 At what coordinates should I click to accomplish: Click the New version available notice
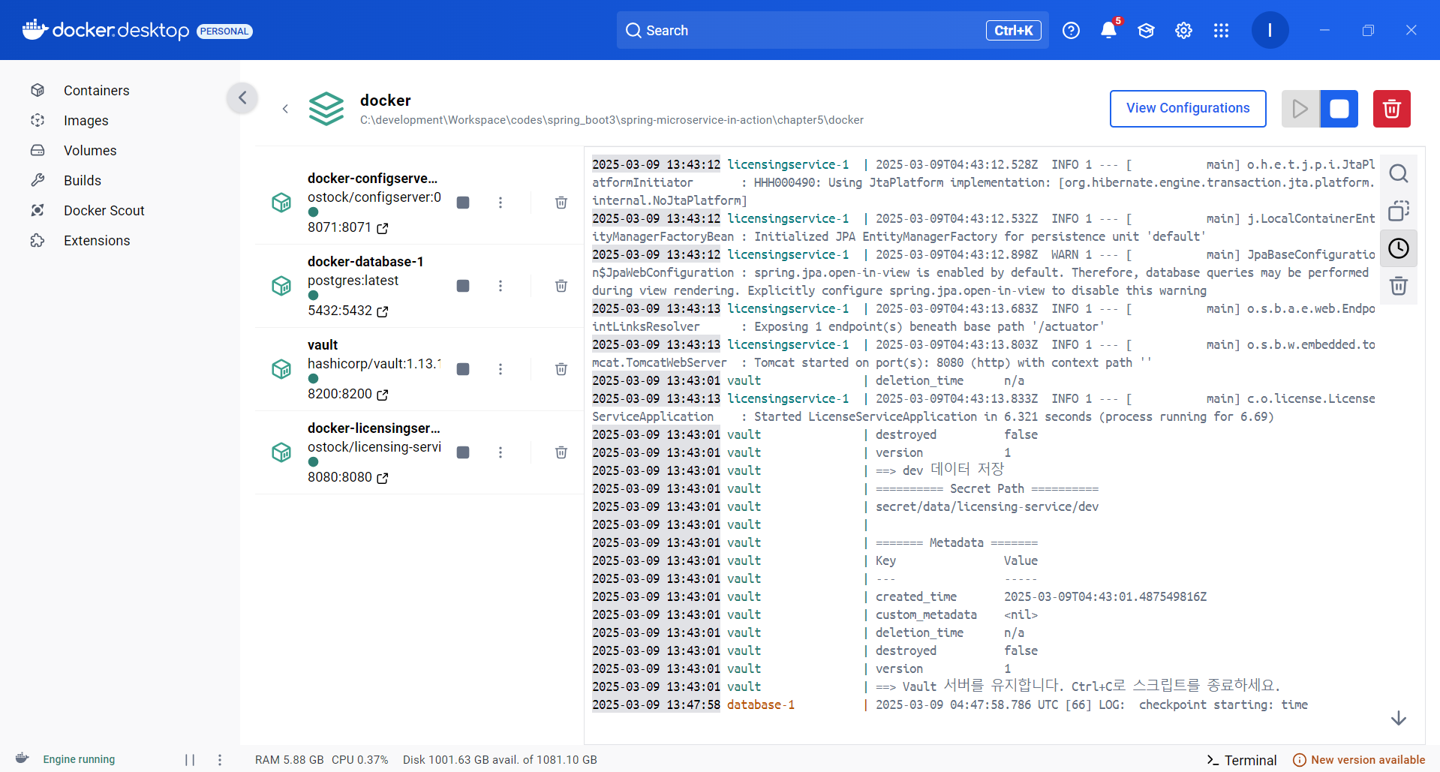coord(1359,760)
